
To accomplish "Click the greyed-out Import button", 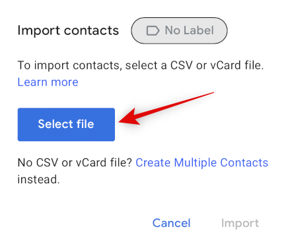I will [x=240, y=223].
